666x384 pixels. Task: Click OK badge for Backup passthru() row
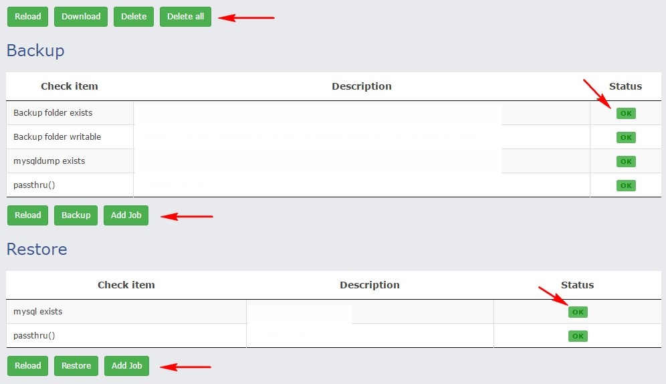[626, 185]
